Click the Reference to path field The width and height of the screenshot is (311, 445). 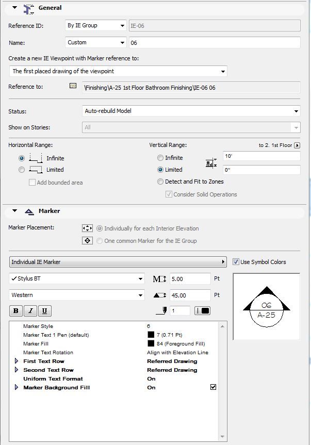[x=191, y=88]
